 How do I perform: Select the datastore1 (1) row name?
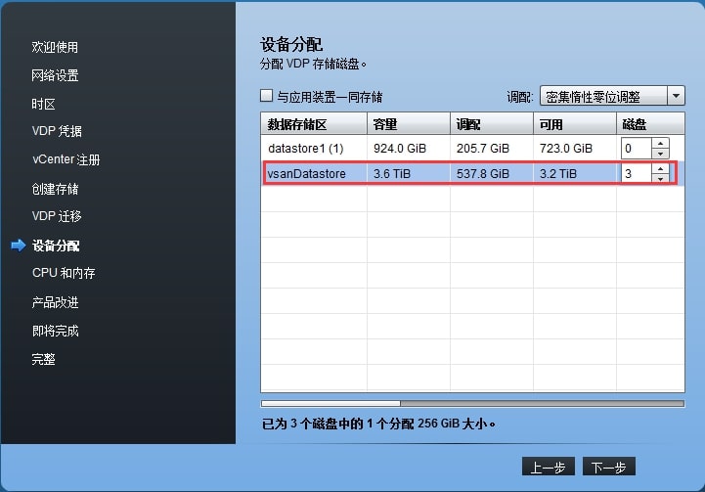tap(306, 148)
